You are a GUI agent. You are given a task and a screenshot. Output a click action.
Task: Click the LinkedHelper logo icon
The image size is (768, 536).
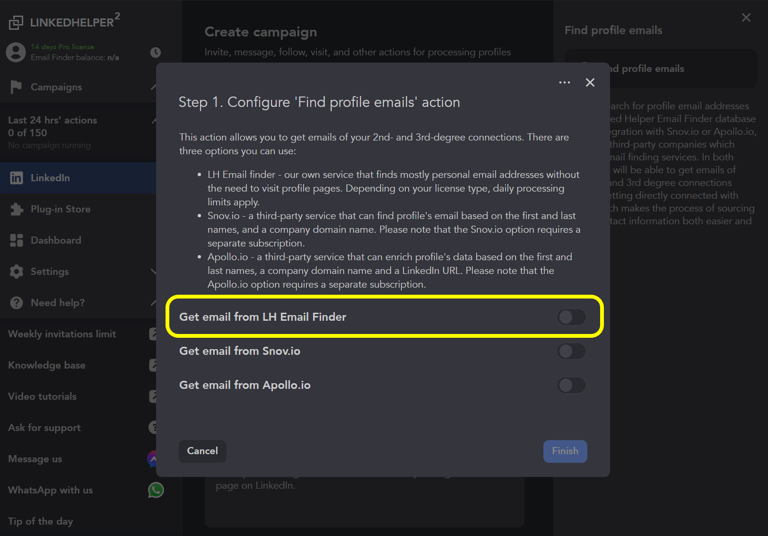16,22
